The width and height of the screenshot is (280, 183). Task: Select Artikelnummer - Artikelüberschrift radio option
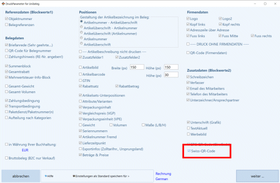click(x=81, y=22)
